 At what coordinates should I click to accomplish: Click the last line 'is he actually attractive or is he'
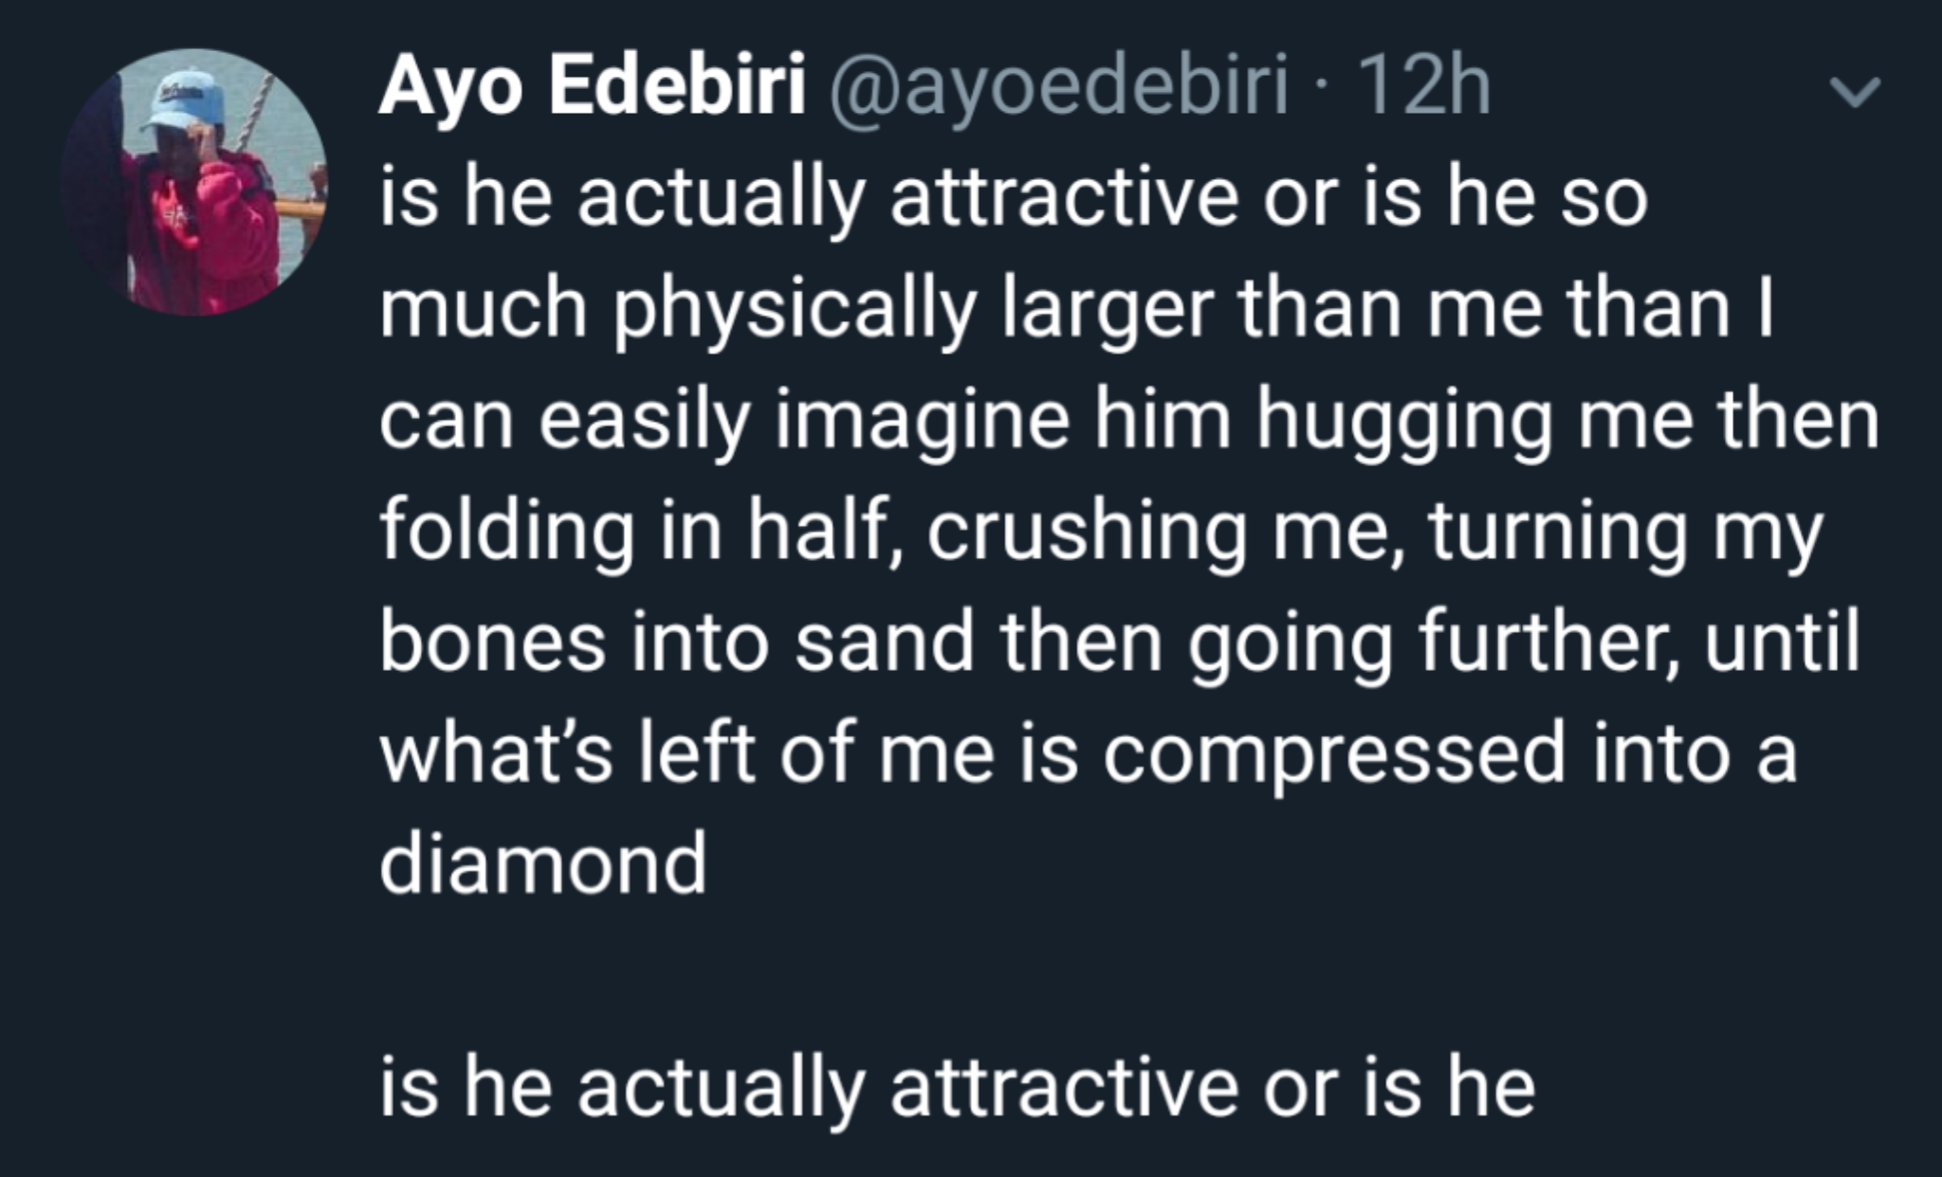[x=958, y=1085]
